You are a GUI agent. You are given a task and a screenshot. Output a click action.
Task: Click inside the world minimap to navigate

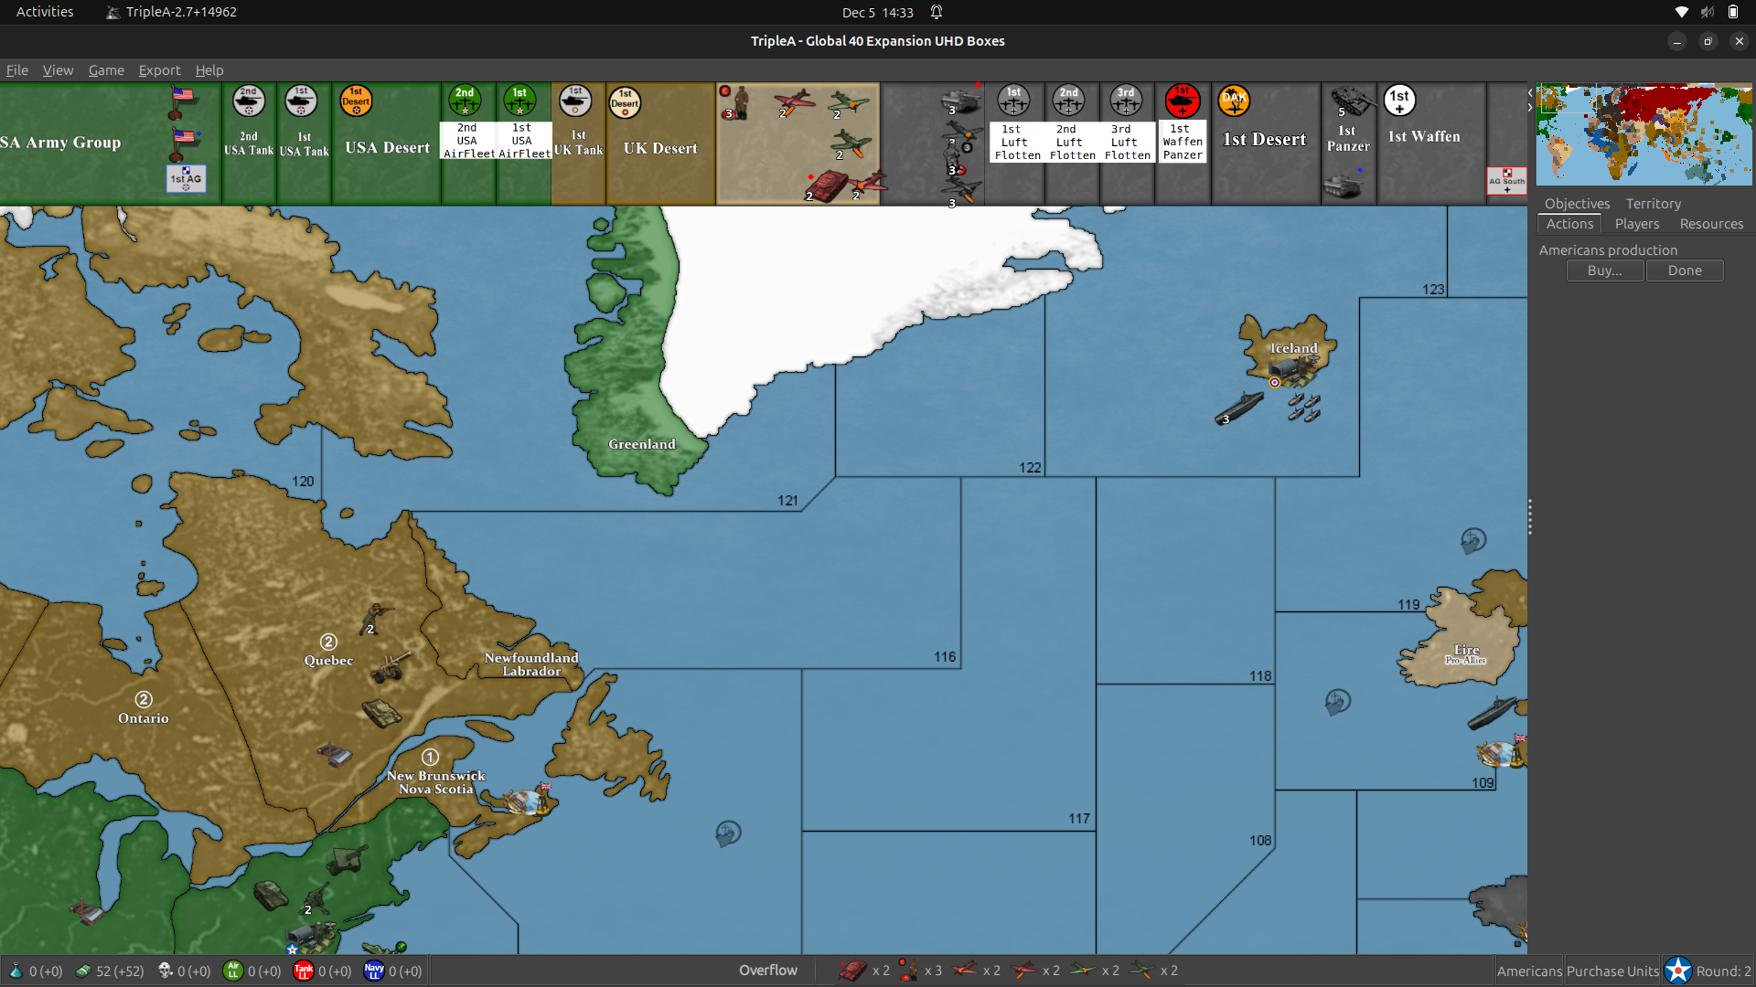1642,134
